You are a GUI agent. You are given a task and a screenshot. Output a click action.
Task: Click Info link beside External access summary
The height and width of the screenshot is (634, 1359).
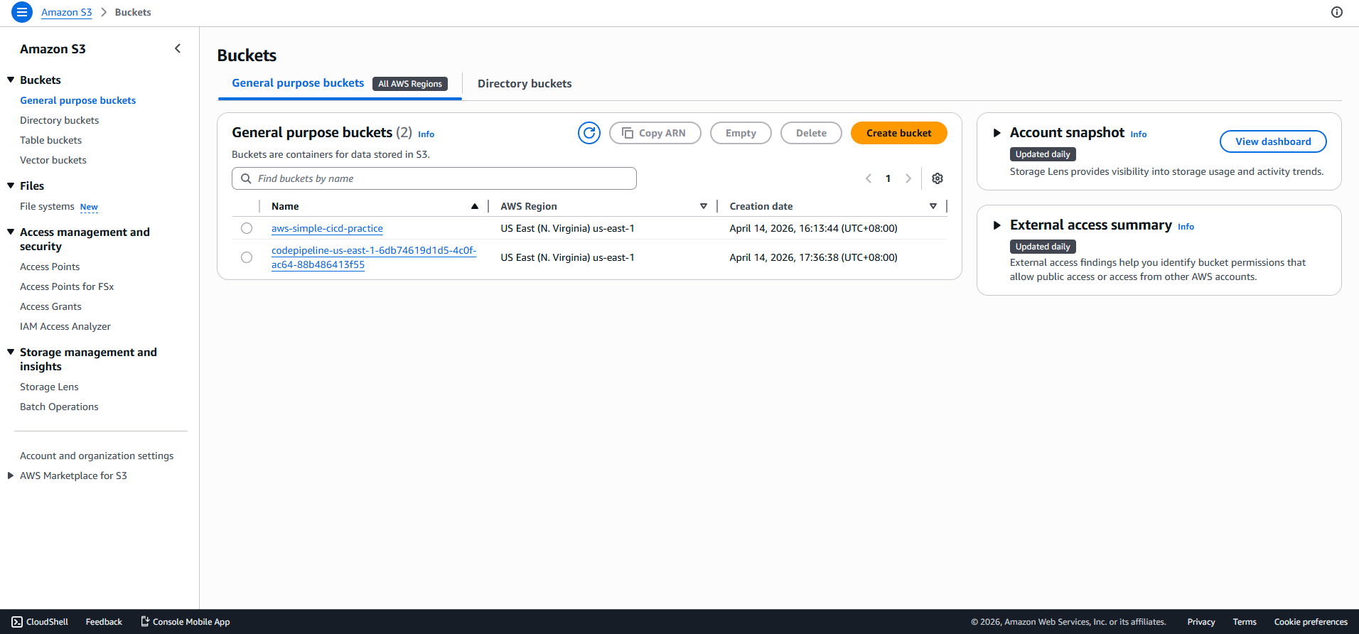(1186, 227)
